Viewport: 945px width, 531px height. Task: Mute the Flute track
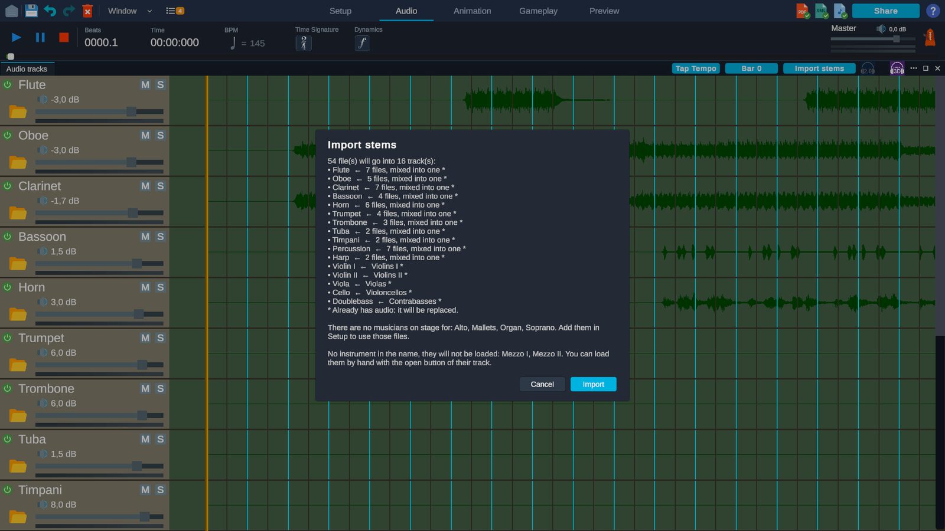click(x=145, y=84)
